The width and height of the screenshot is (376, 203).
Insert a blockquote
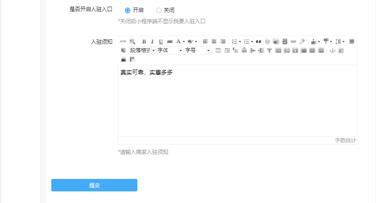tap(258, 41)
